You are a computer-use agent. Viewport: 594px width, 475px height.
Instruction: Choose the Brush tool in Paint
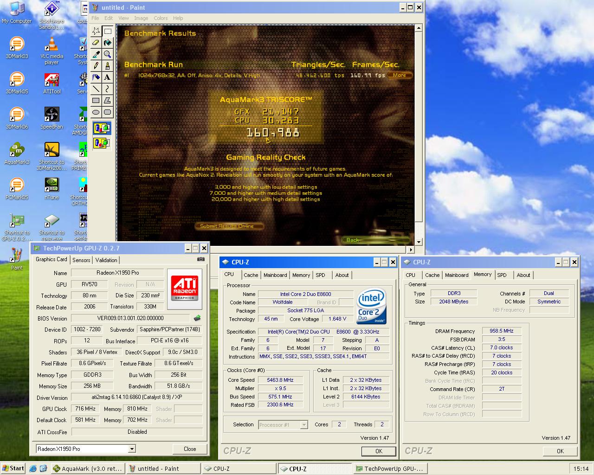click(108, 66)
